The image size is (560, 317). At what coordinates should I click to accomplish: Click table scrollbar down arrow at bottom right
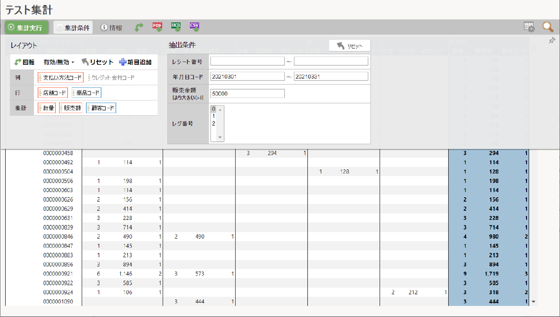click(x=533, y=301)
